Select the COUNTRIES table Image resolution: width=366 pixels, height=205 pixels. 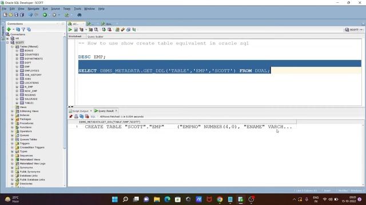click(32, 55)
